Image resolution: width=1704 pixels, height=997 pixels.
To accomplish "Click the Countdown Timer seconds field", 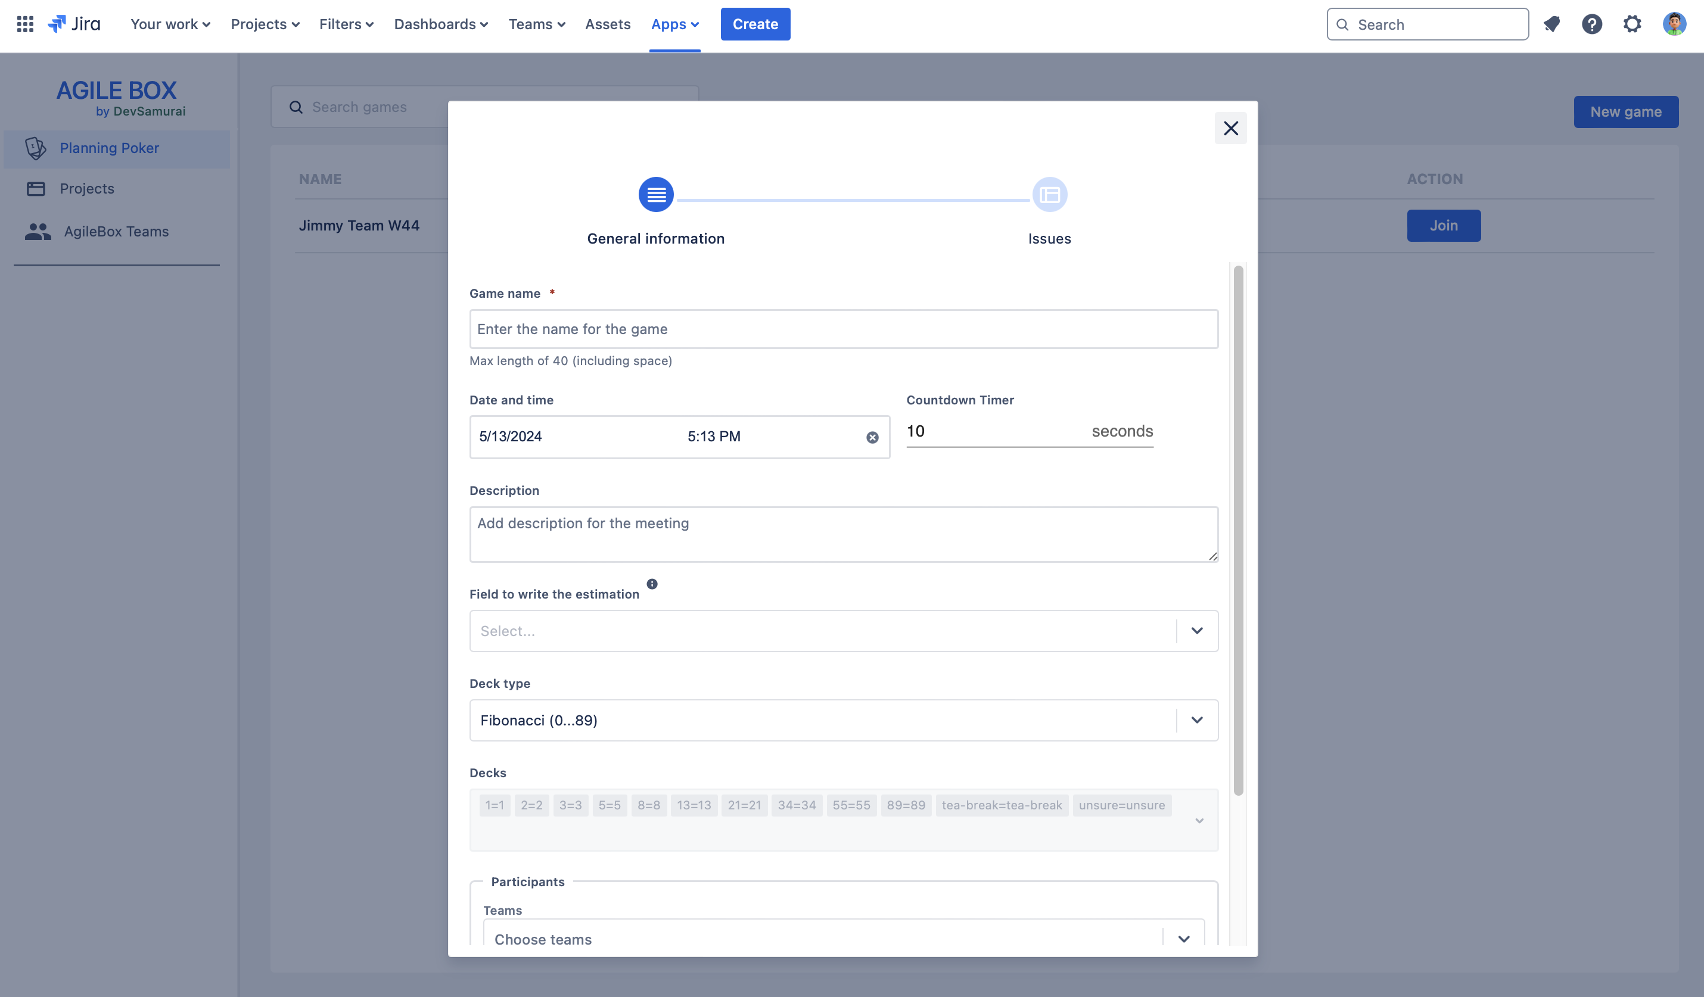I will [1030, 431].
